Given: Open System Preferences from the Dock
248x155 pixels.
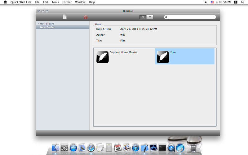Looking at the screenshot, I should tap(64, 148).
